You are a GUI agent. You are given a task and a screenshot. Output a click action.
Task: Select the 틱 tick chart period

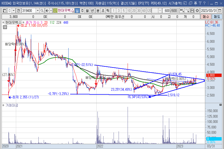108,11
